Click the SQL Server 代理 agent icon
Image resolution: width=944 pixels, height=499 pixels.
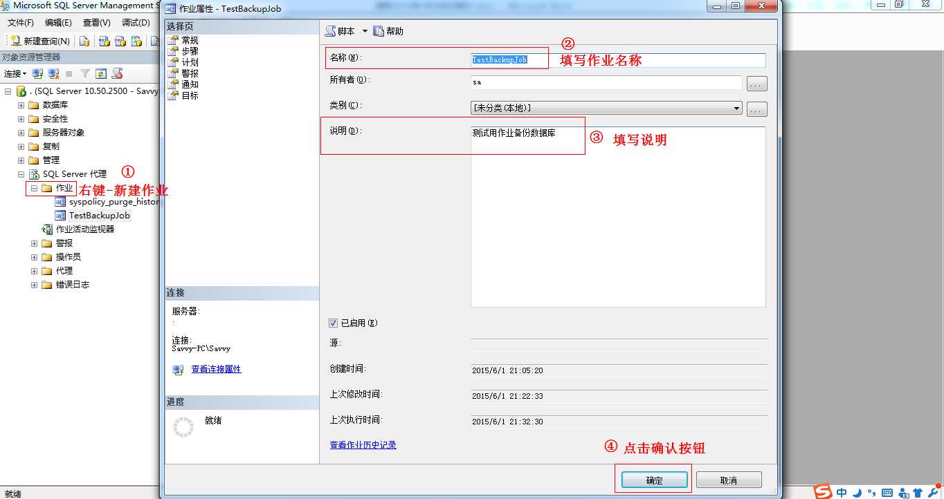[x=34, y=174]
